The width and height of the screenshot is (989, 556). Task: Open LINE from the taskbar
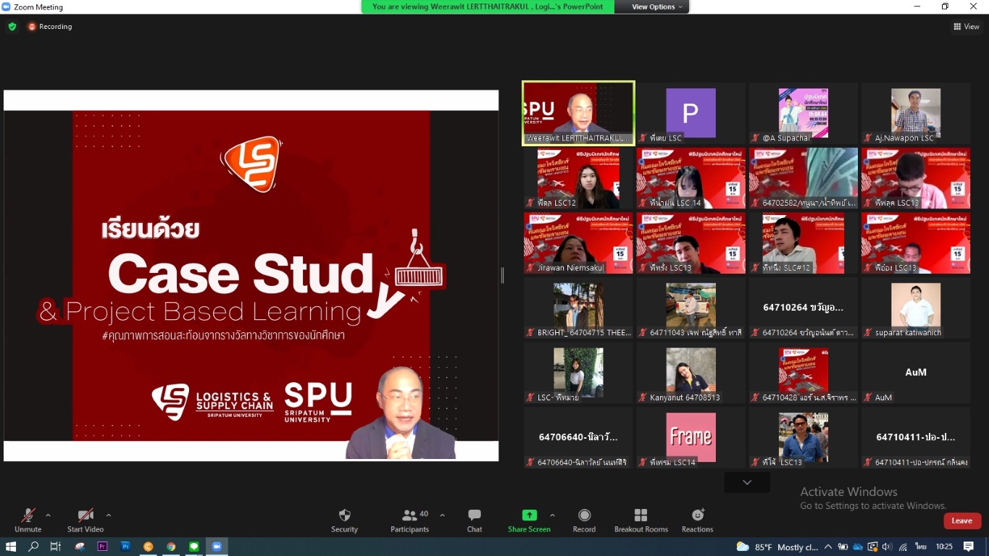point(194,547)
